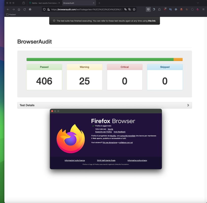
Task: Open the Supporto per Firefox link
Action: [x=103, y=132]
